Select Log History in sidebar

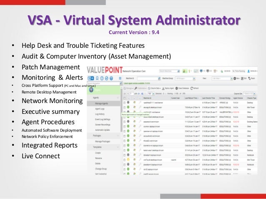point(100,114)
